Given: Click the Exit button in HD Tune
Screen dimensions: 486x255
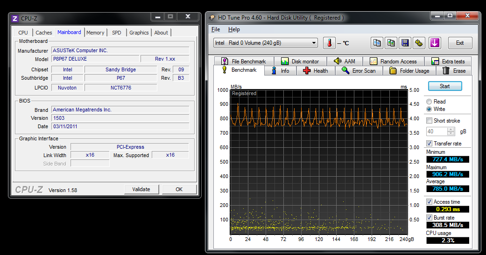Looking at the screenshot, I should pos(459,43).
